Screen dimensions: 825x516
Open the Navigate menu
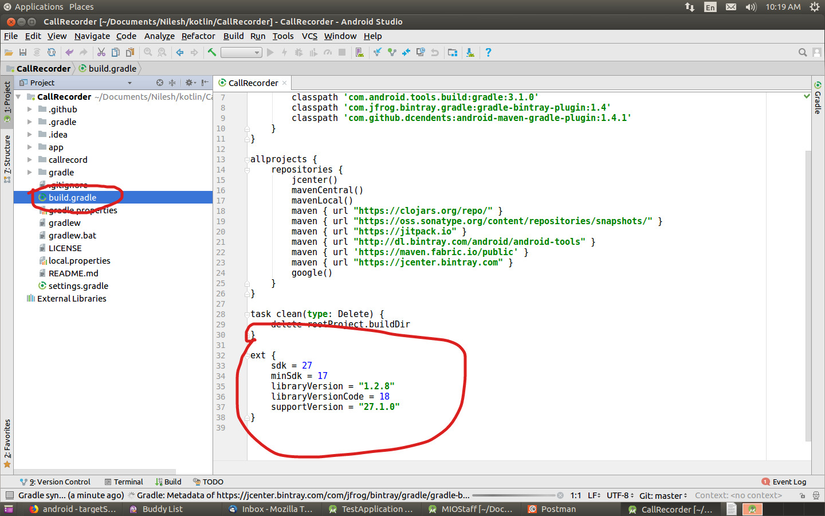point(92,36)
